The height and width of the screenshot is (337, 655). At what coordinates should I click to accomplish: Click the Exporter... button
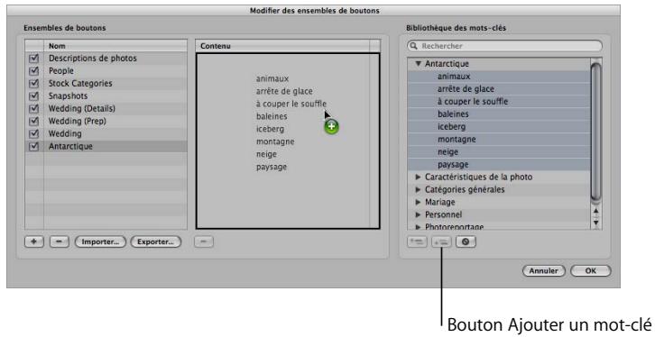click(x=156, y=241)
